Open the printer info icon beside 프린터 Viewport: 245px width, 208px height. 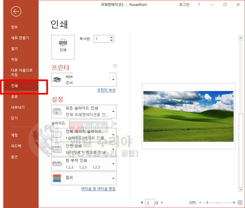click(x=115, y=66)
